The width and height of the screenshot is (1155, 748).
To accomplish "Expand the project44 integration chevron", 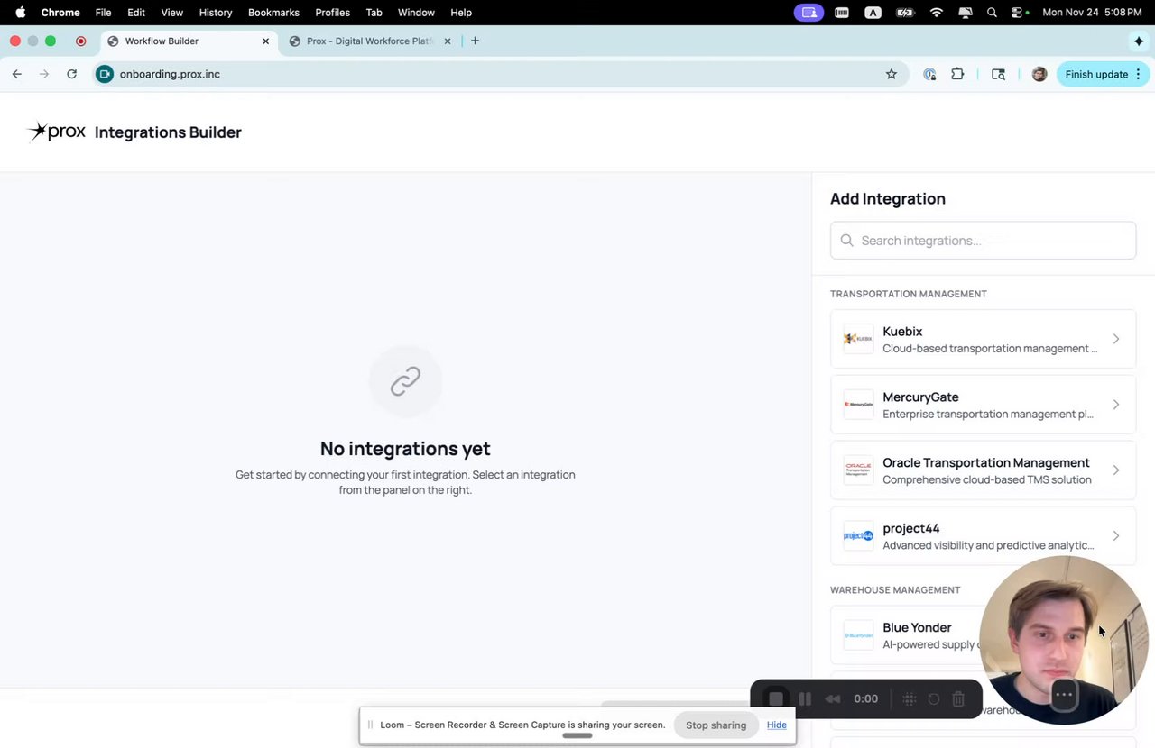I will [x=1116, y=536].
